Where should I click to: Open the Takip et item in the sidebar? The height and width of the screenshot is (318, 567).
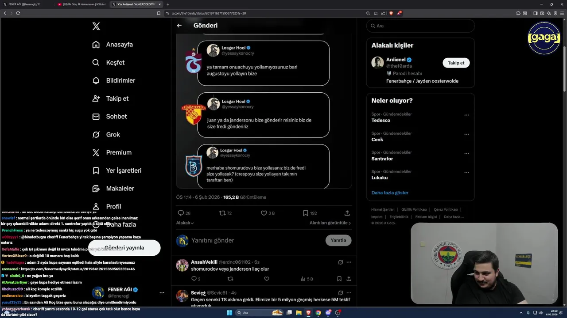(x=110, y=98)
